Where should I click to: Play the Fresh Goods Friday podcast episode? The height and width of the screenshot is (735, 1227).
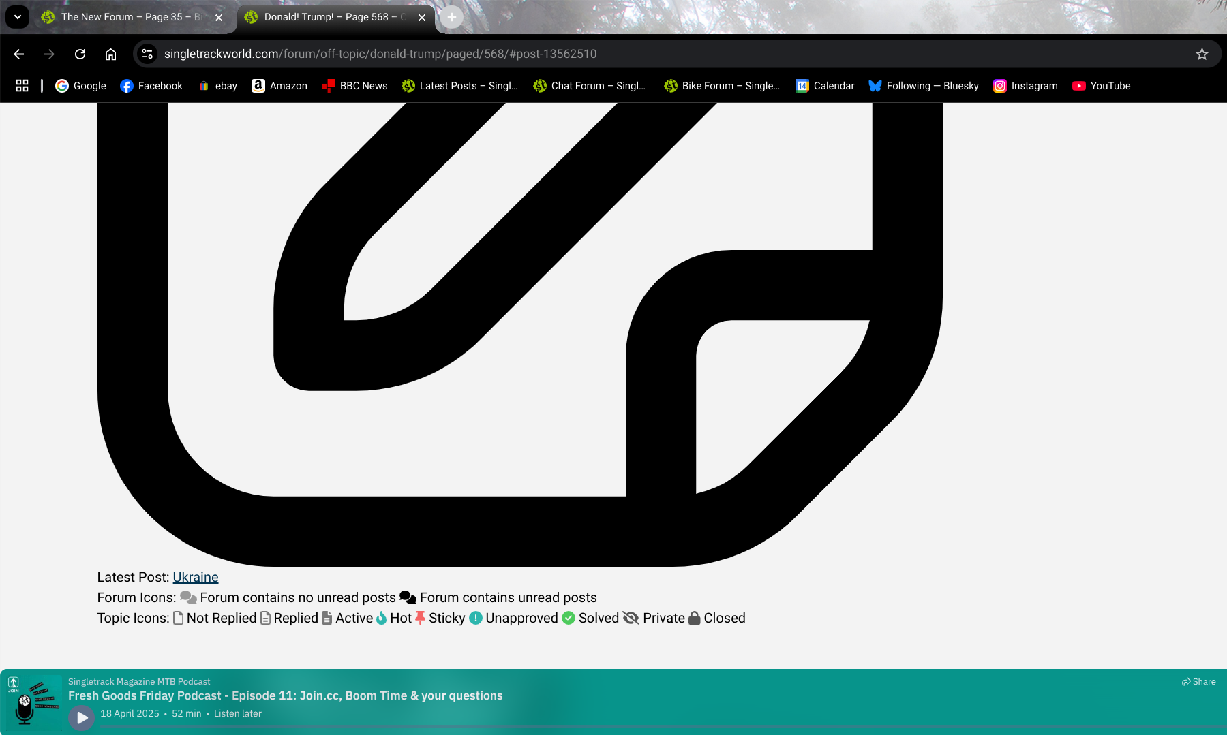pyautogui.click(x=82, y=717)
